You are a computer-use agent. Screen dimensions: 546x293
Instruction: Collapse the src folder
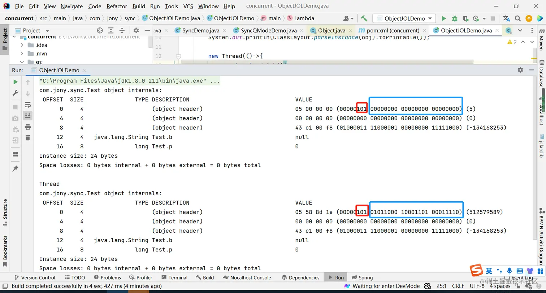22,62
